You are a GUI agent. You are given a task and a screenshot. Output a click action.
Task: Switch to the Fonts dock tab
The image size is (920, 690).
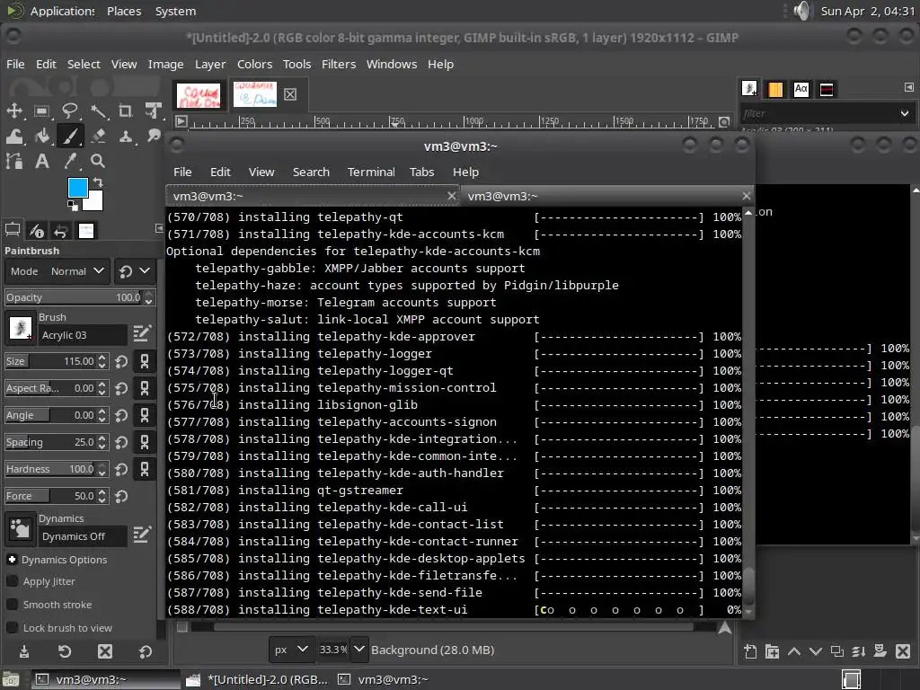coord(801,89)
